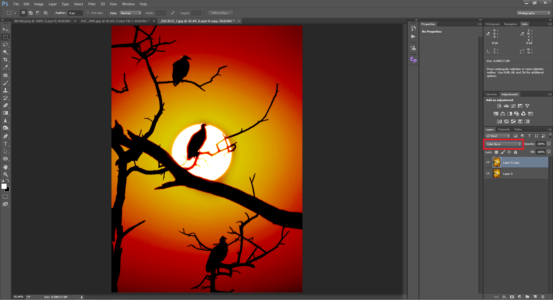Image resolution: width=553 pixels, height=300 pixels.
Task: Select the Horizontal Type tool
Action: [5, 144]
